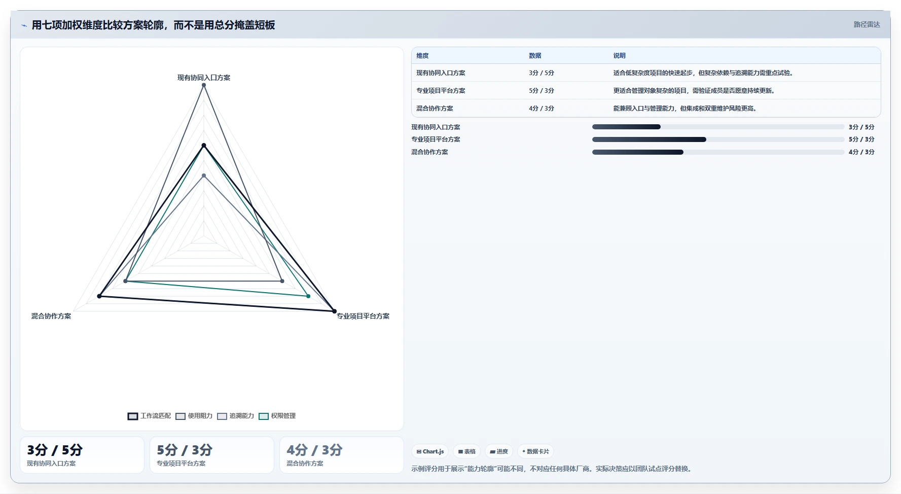Click the 说明 column header
Image resolution: width=901 pixels, height=494 pixels.
tap(619, 56)
